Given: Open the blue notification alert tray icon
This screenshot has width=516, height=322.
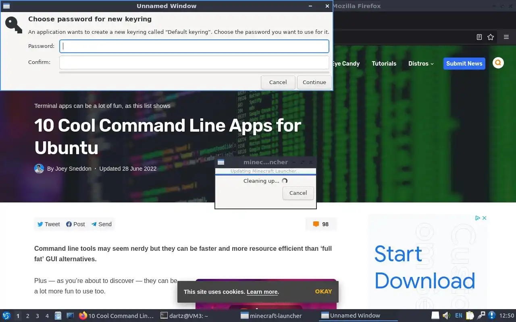Looking at the screenshot, I should point(492,316).
